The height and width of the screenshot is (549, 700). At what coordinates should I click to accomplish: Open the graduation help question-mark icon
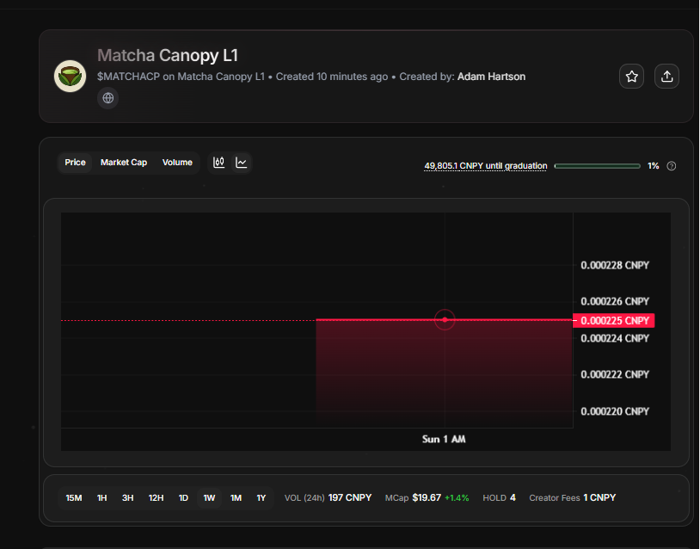671,166
